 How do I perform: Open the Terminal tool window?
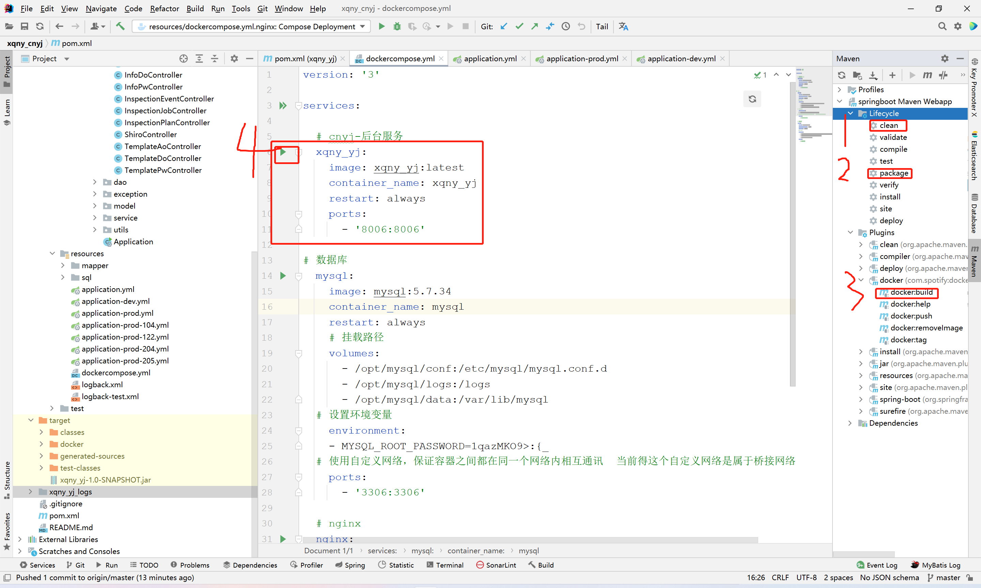[x=445, y=565]
